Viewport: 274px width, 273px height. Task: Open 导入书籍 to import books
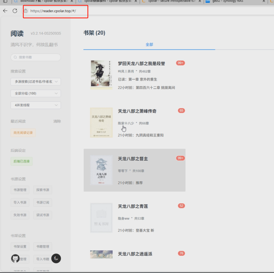43,258
